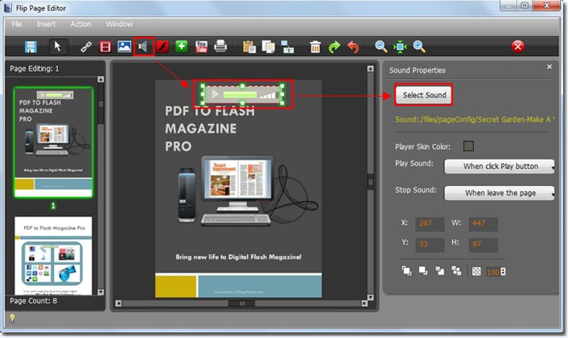Select the page 1 thumbnail
The image size is (568, 338).
pos(53,142)
